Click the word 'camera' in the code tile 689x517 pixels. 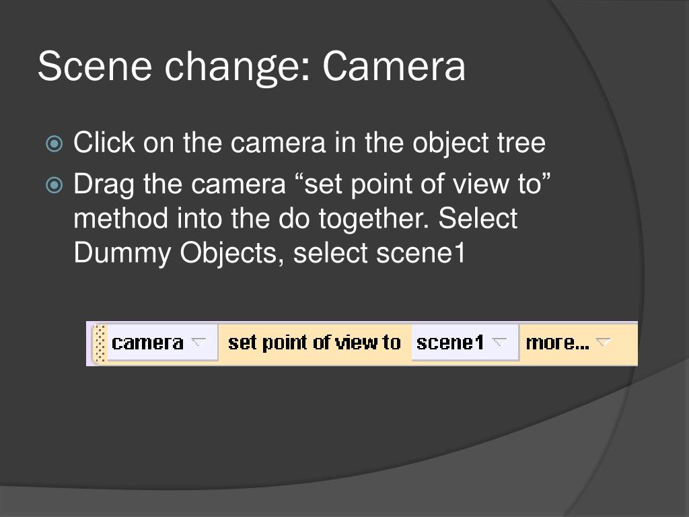tap(147, 343)
